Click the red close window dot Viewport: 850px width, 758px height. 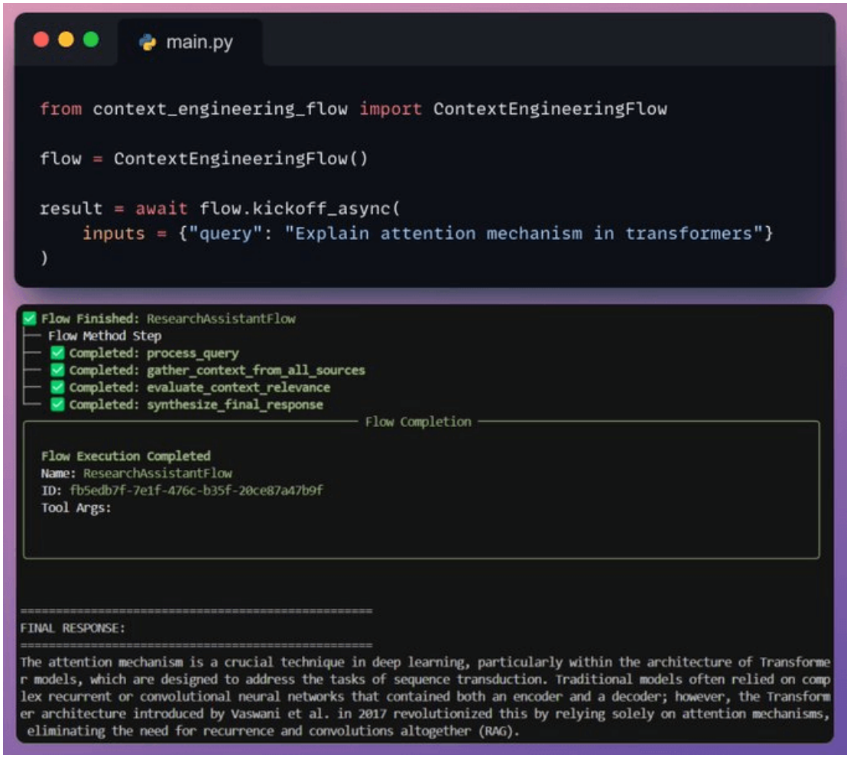[41, 40]
